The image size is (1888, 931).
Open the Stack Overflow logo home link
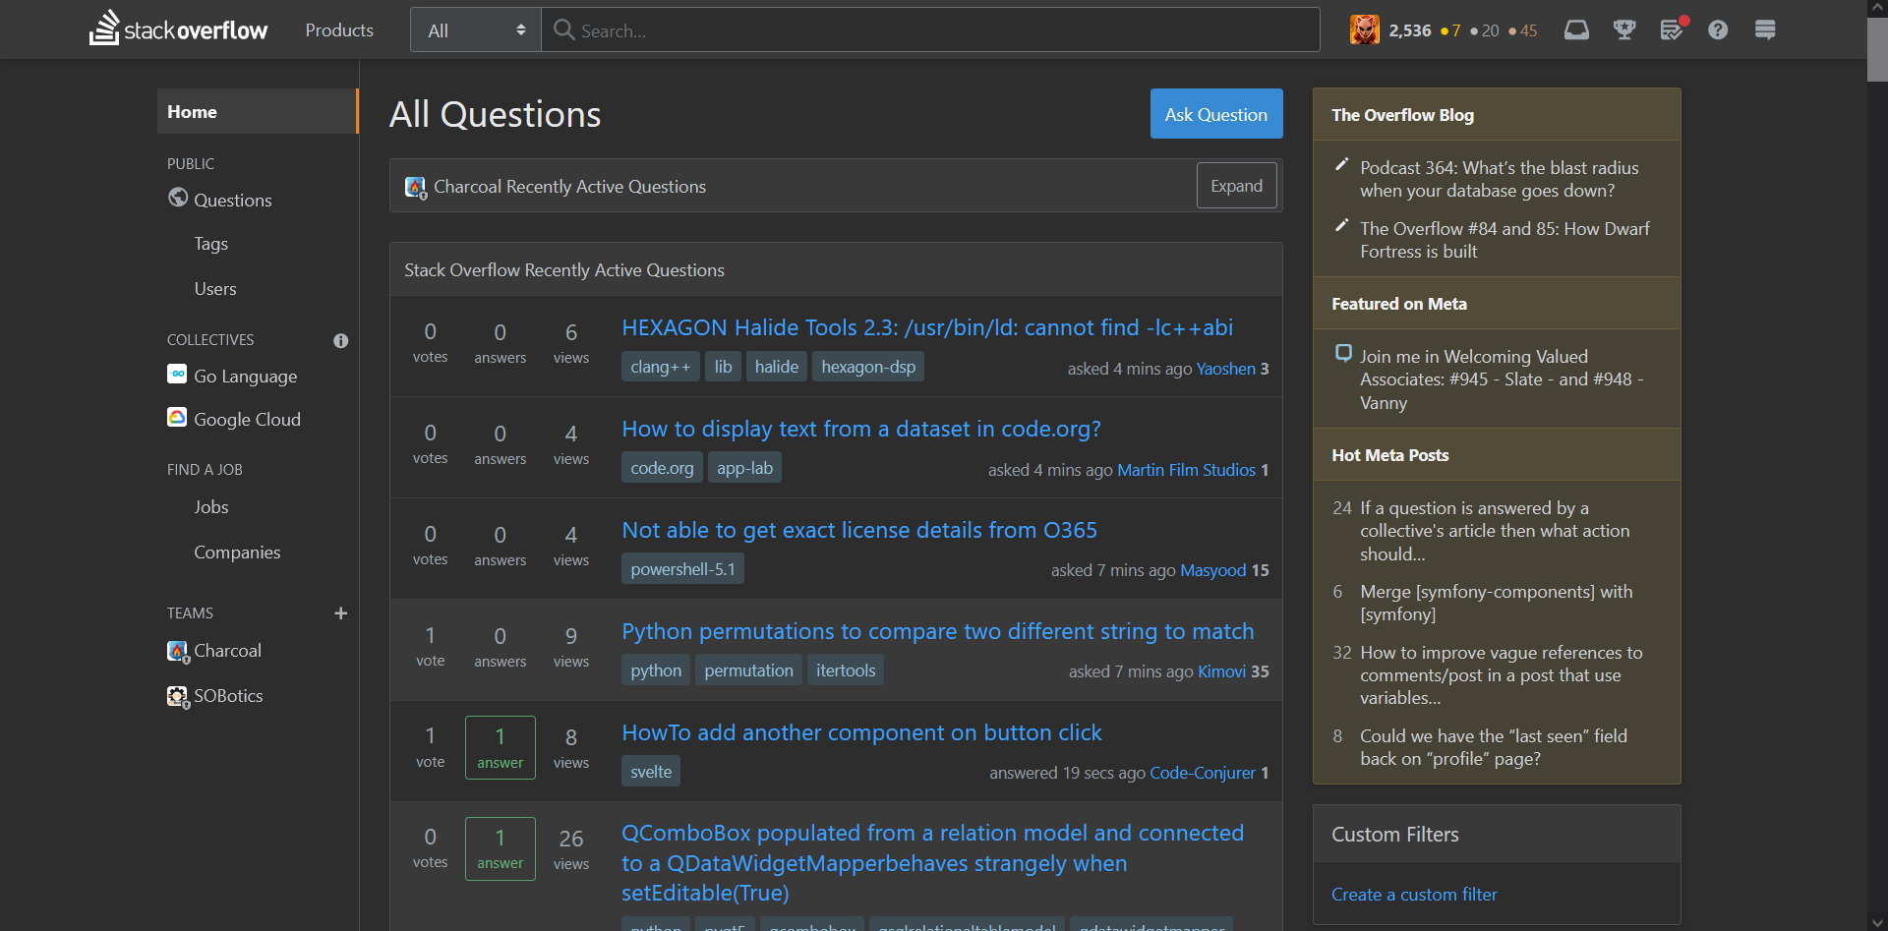(178, 29)
